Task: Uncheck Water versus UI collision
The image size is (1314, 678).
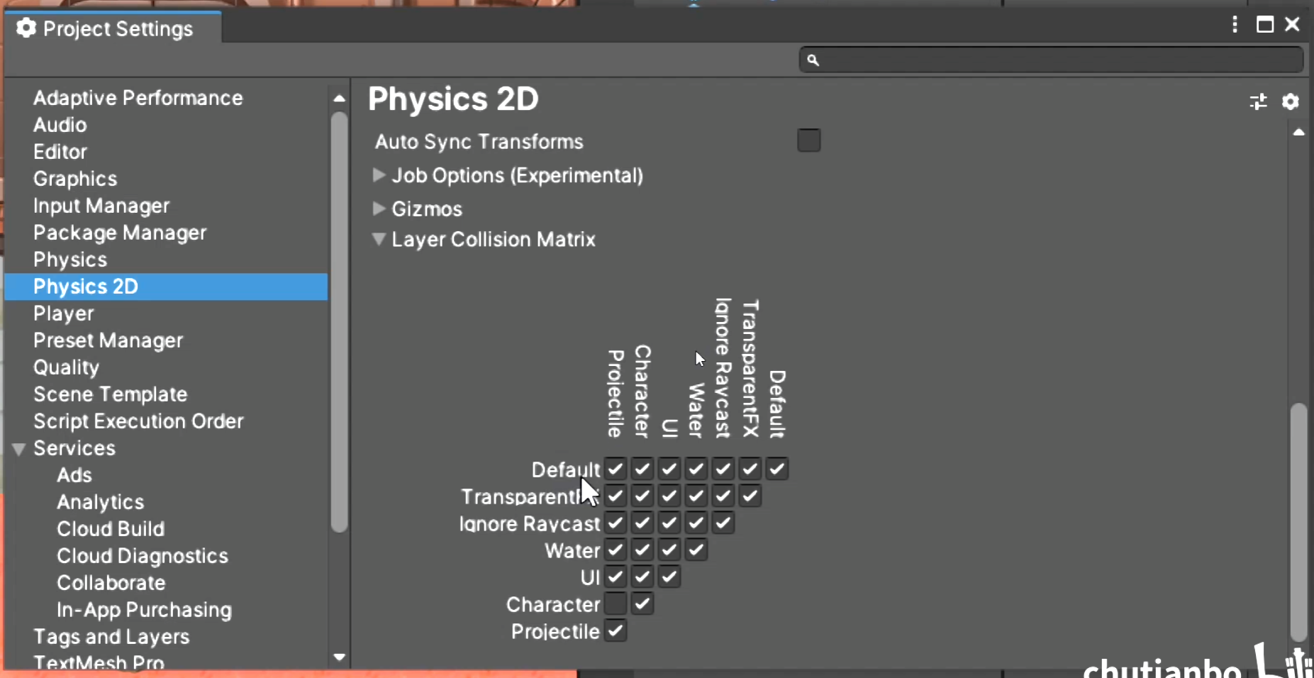Action: tap(669, 550)
